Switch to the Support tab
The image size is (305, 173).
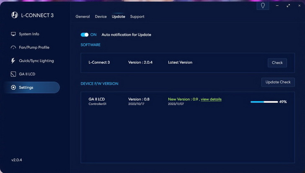[x=137, y=17]
